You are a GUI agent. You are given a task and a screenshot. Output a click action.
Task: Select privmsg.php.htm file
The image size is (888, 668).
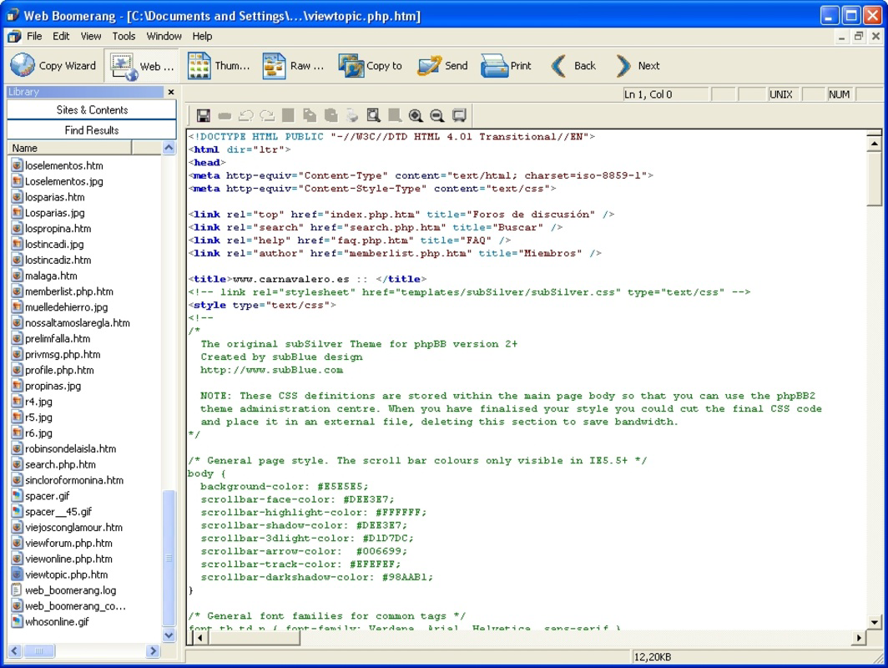56,354
